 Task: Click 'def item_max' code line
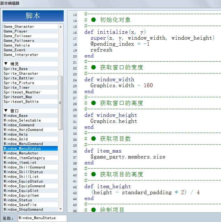pyautogui.click(x=103, y=151)
